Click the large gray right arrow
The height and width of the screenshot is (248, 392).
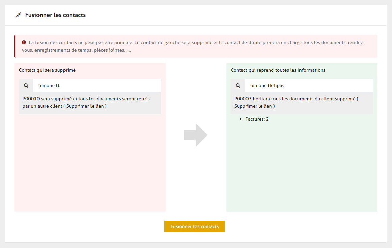coord(195,135)
